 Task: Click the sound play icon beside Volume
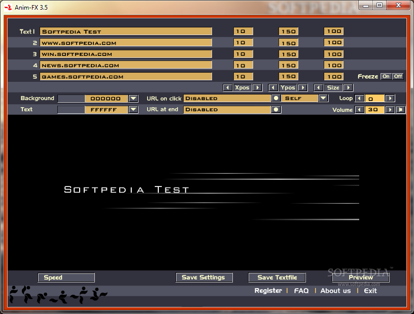[x=400, y=109]
